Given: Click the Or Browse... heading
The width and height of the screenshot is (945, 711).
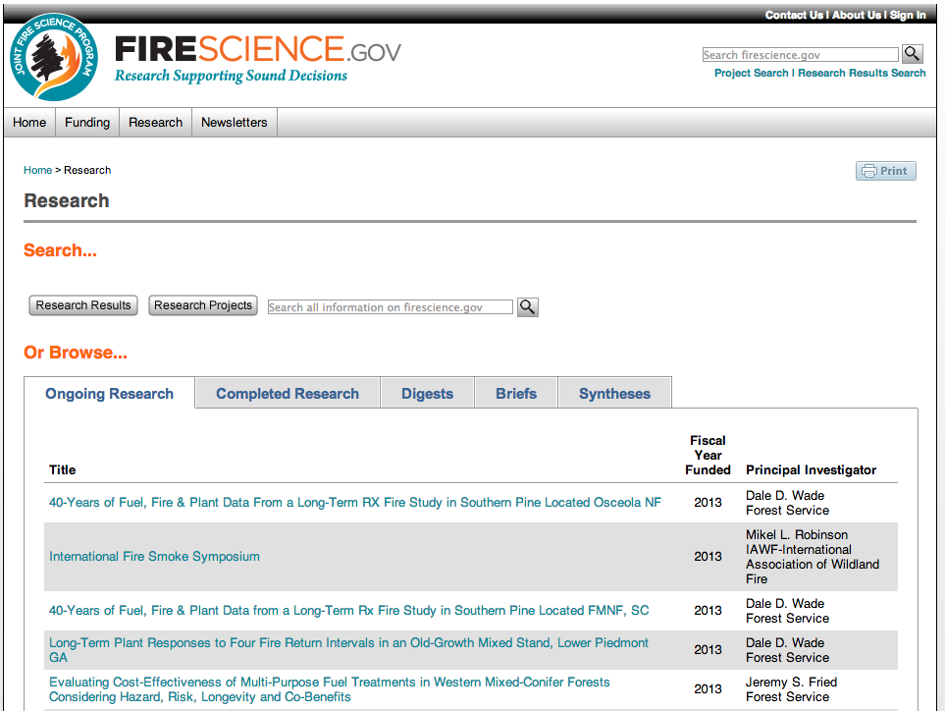Looking at the screenshot, I should coord(76,353).
